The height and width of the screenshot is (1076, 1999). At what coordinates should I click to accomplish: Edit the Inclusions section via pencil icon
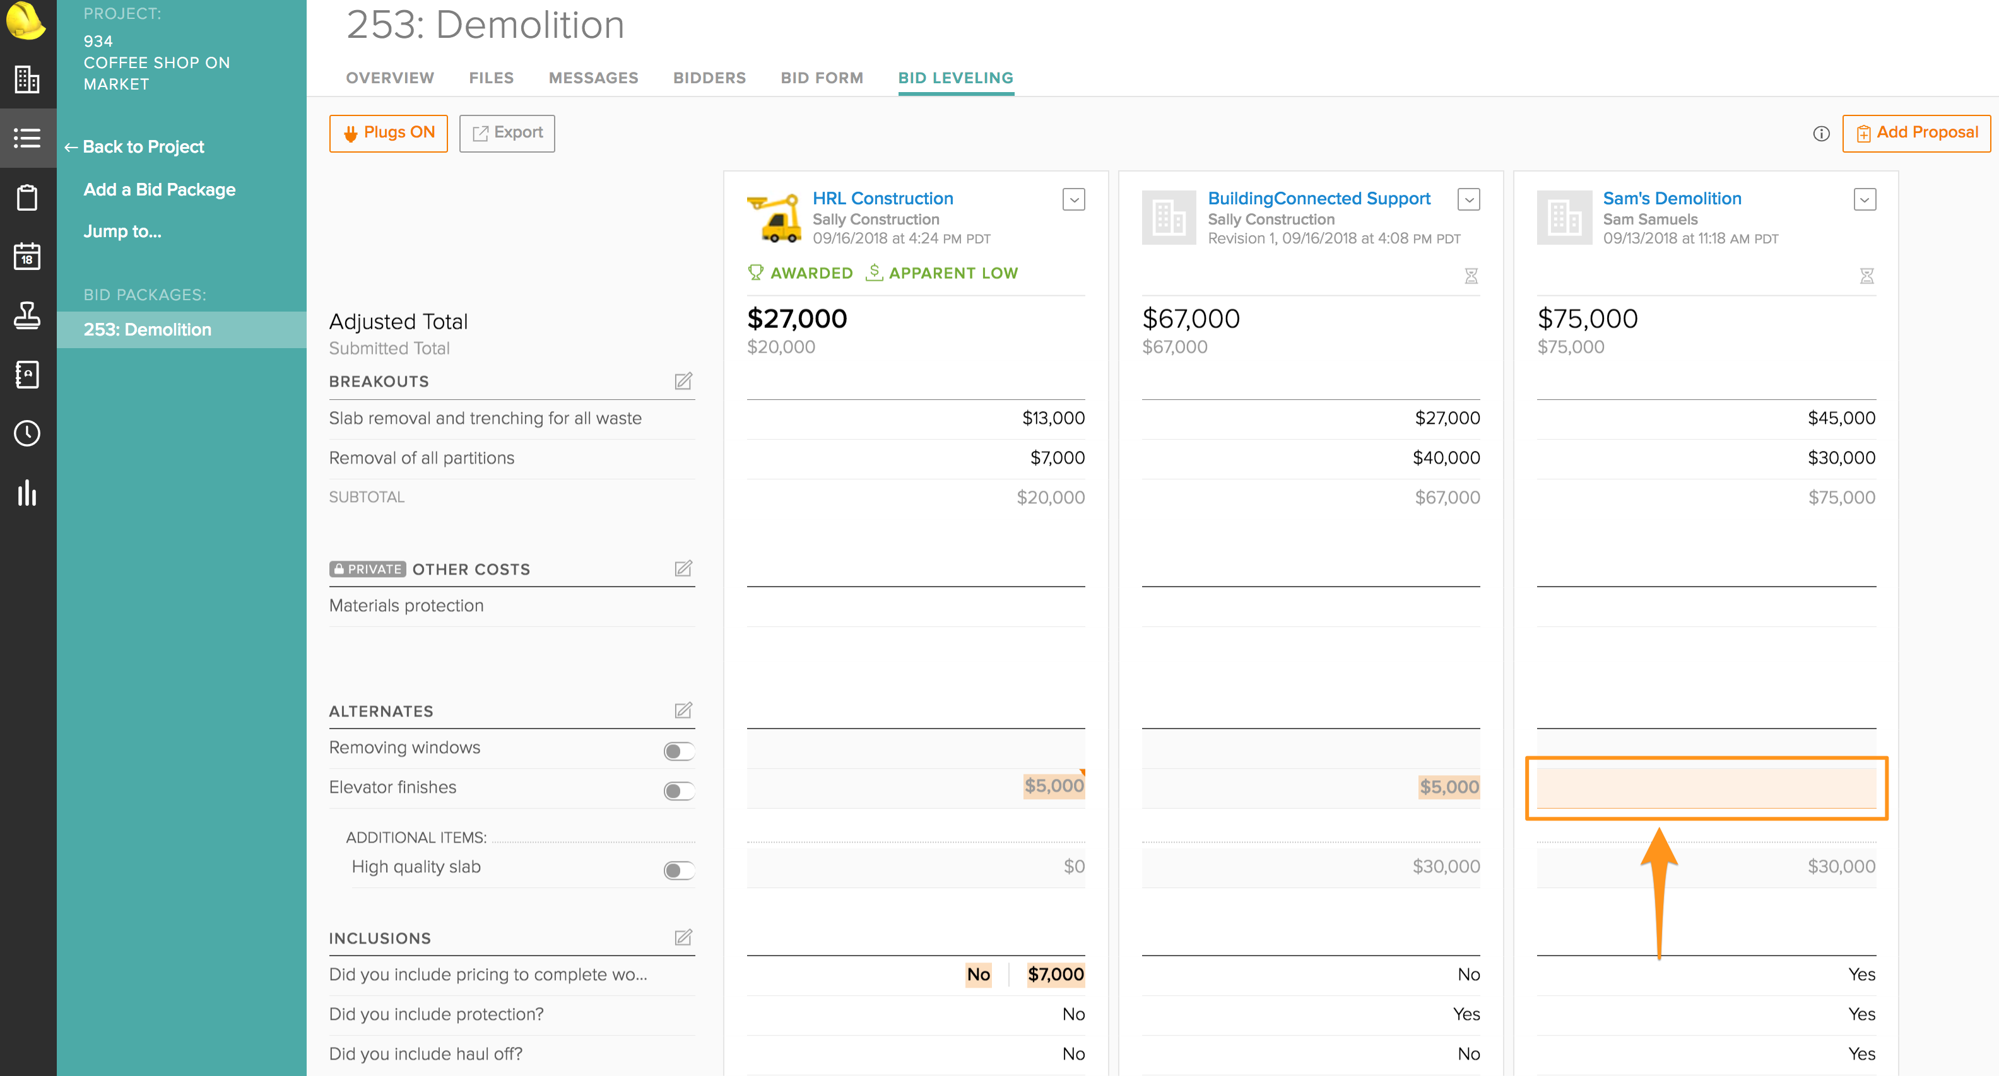point(683,937)
